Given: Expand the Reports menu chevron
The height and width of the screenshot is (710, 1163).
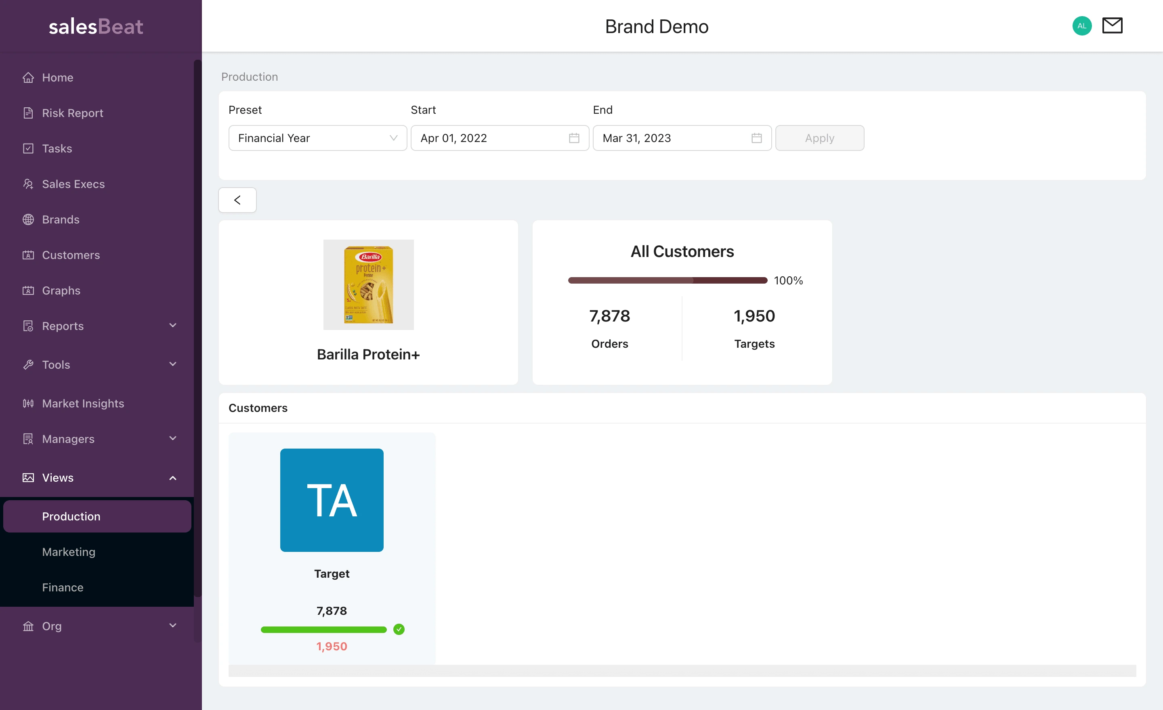Looking at the screenshot, I should click(173, 325).
